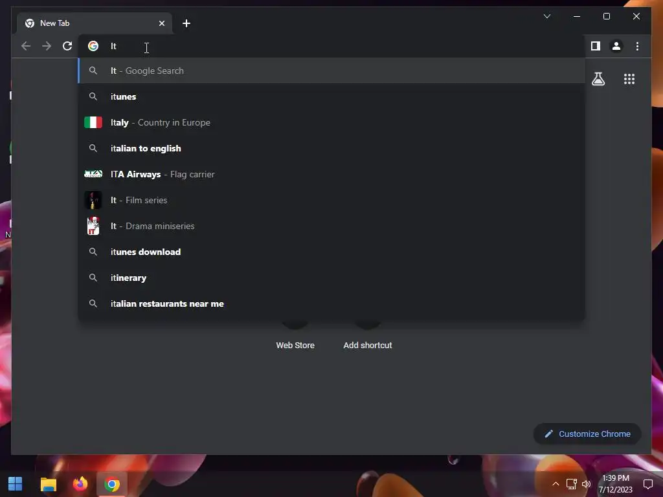Open a new tab with the plus button
The height and width of the screenshot is (497, 663).
click(186, 23)
